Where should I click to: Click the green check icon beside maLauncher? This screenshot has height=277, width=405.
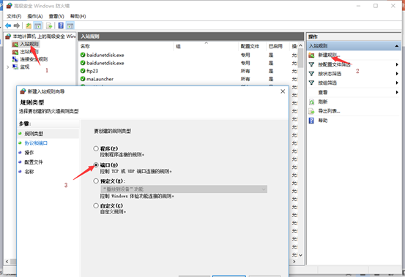[83, 79]
